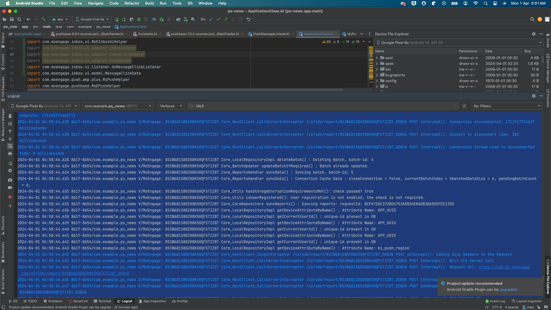Screen dimensions: 551x310
Task: Click the Git push green arrow
Action: 226,19
